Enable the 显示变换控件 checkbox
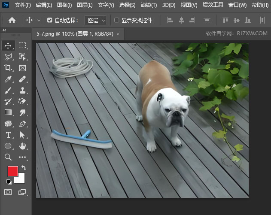Image resolution: width=271 pixels, height=215 pixels. click(x=117, y=20)
